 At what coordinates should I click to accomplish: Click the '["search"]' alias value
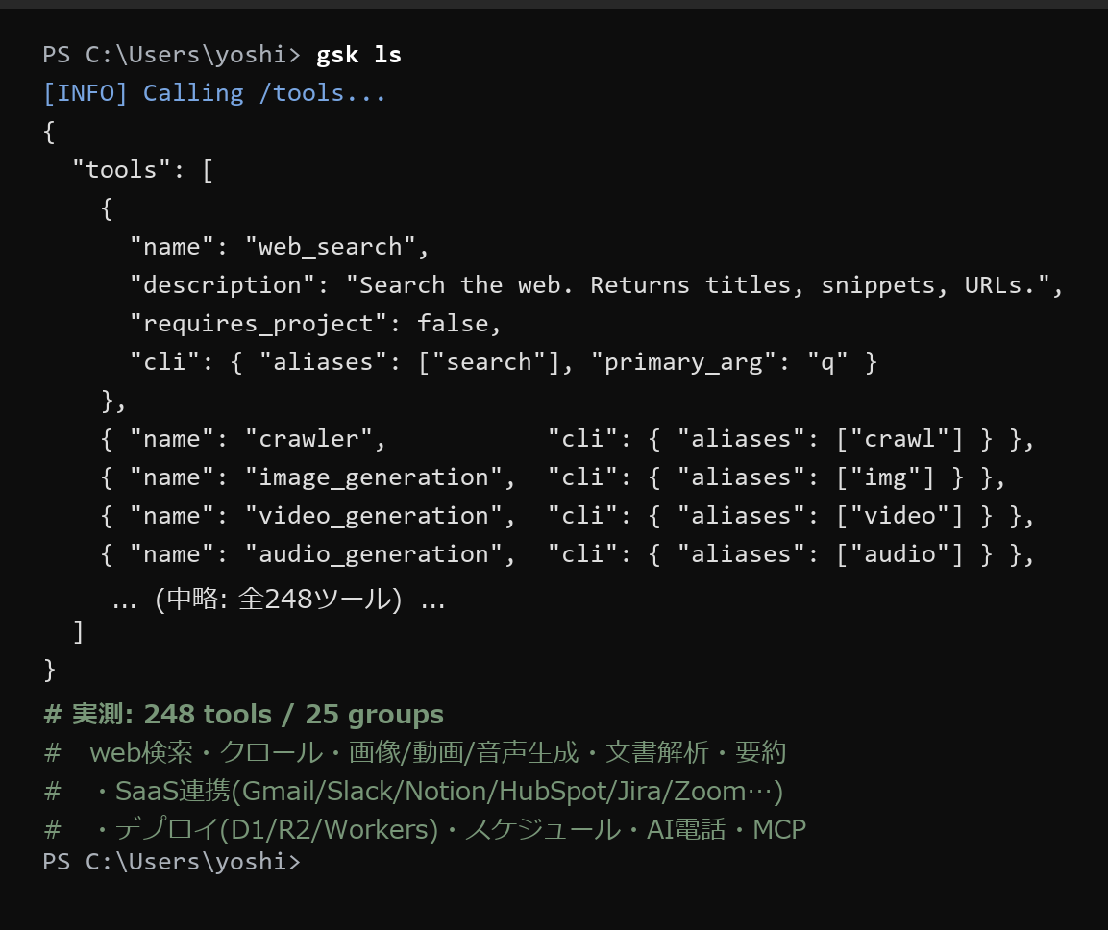click(488, 362)
